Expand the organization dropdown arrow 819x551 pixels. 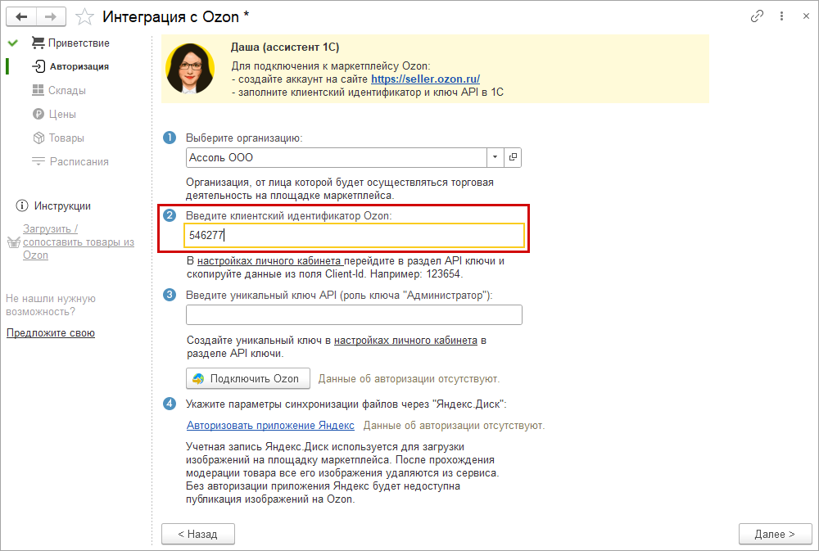tap(495, 157)
